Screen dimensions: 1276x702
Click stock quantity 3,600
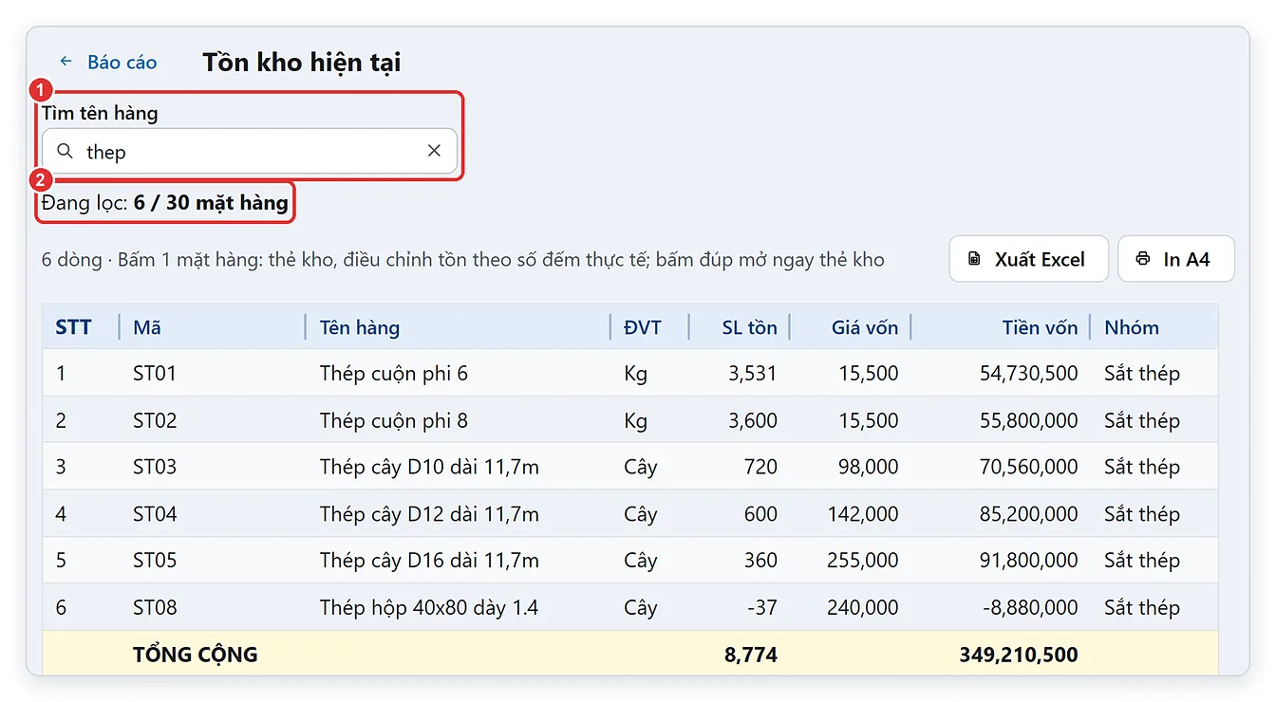tap(753, 420)
